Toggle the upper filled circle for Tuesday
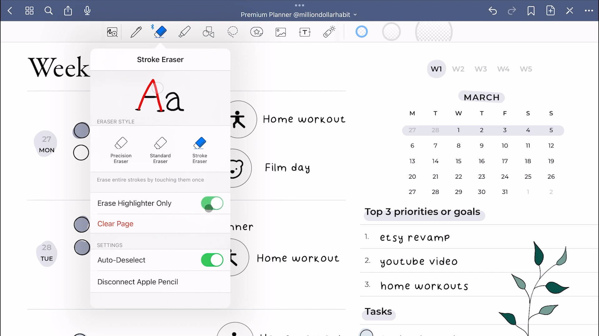Viewport: 599px width, 336px height. [82, 224]
